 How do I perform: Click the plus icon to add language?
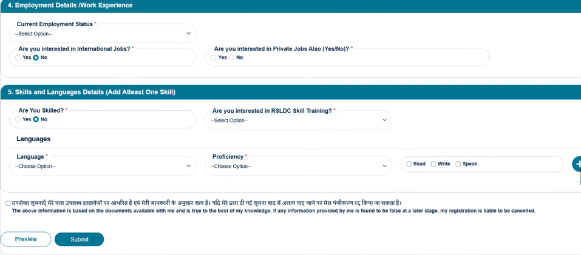pos(577,164)
